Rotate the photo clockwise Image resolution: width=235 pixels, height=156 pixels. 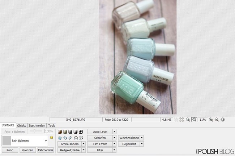tap(70, 138)
